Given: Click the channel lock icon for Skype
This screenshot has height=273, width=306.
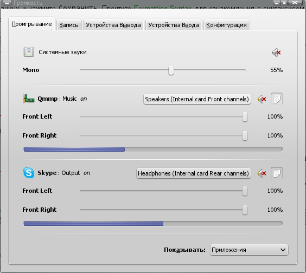Looking at the screenshot, I should click(277, 173).
